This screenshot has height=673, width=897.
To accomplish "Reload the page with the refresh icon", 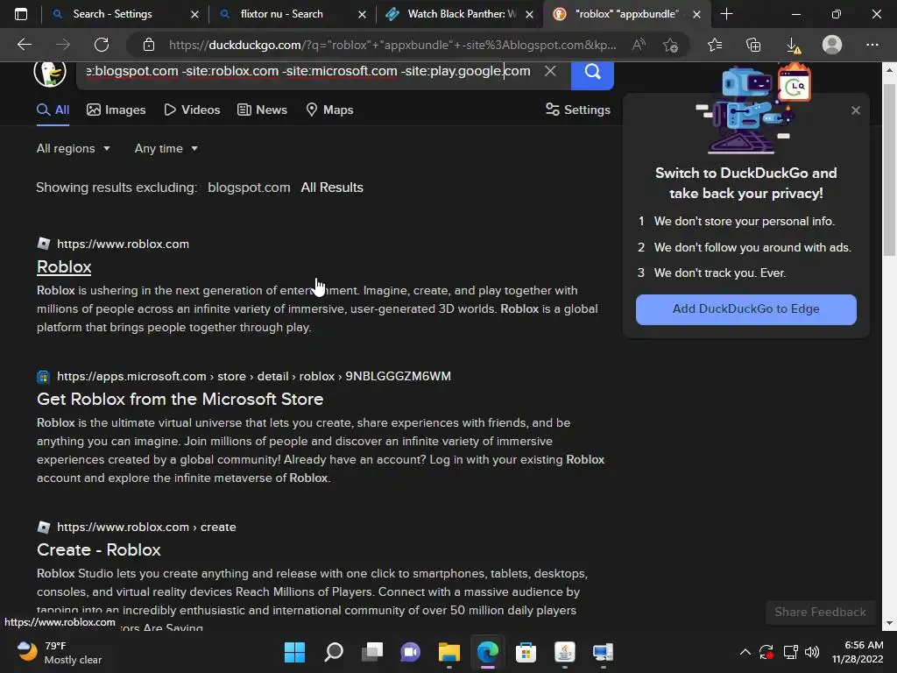I will click(x=102, y=45).
